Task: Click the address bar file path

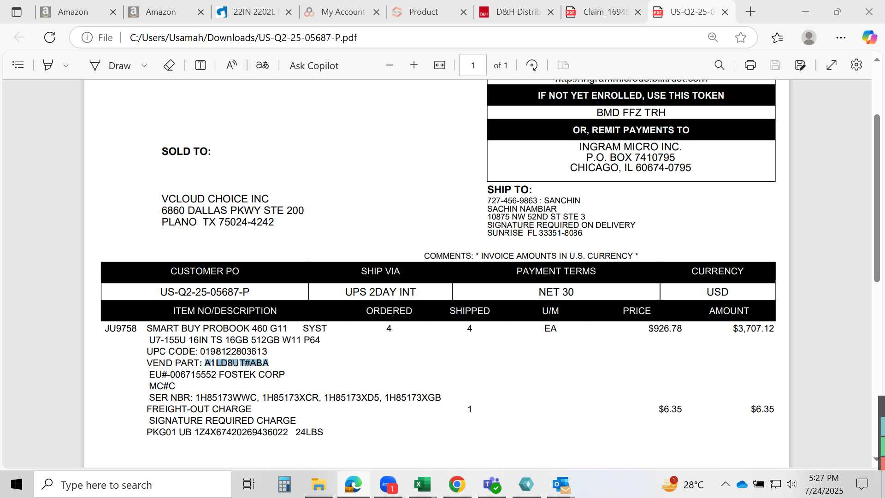Action: (243, 38)
